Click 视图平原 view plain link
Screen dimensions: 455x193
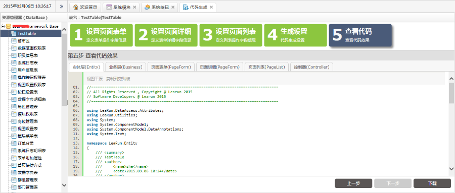click(x=95, y=79)
